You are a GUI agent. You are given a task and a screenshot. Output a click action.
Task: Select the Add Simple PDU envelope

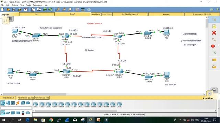pyautogui.click(x=214, y=60)
